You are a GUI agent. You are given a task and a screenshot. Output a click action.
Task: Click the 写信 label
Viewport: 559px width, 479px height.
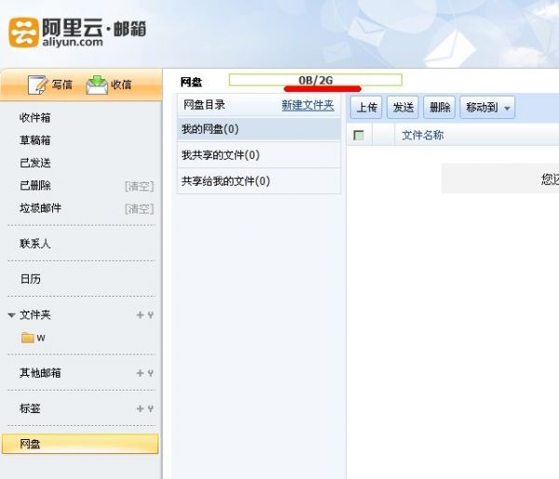62,85
